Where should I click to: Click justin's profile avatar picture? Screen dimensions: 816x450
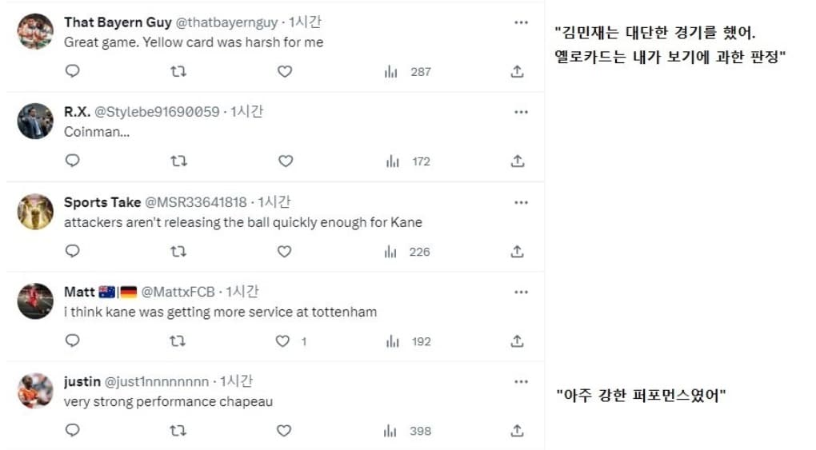(35, 391)
